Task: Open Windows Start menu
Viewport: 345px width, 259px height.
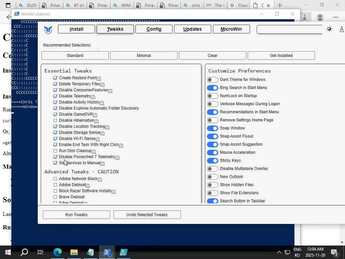Action: (8, 252)
